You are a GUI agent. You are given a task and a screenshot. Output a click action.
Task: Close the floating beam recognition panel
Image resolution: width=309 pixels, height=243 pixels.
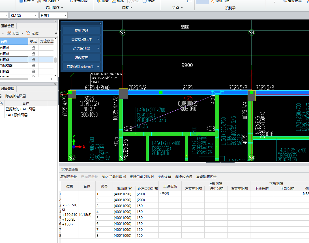pyautogui.click(x=100, y=23)
